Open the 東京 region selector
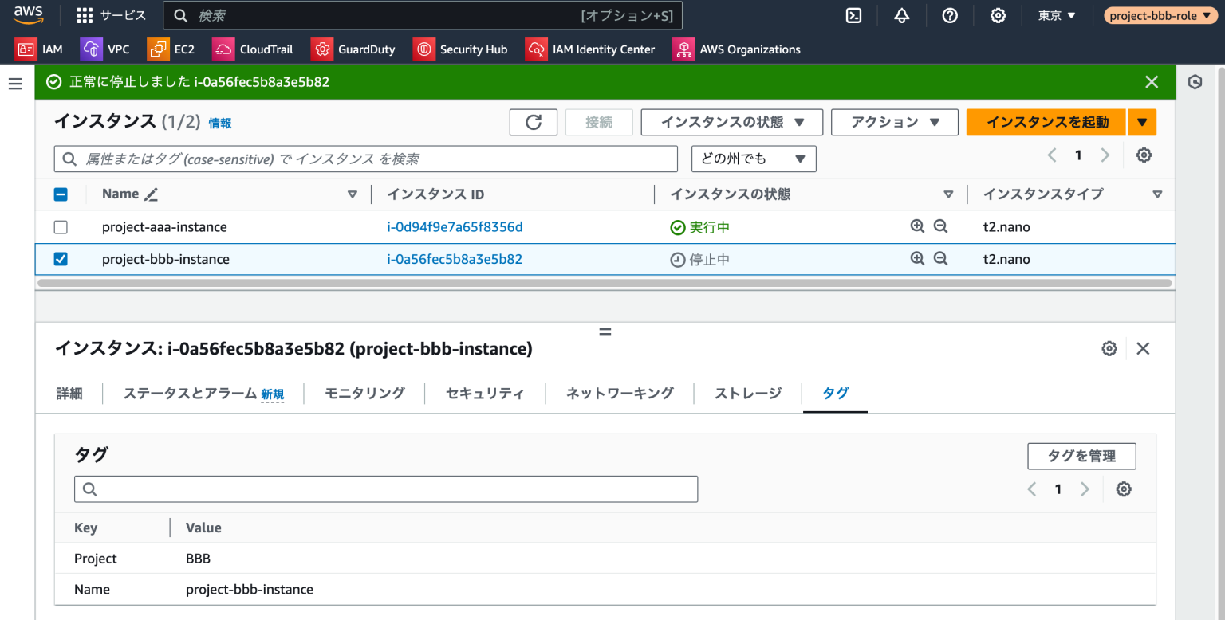The width and height of the screenshot is (1225, 620). [1056, 15]
